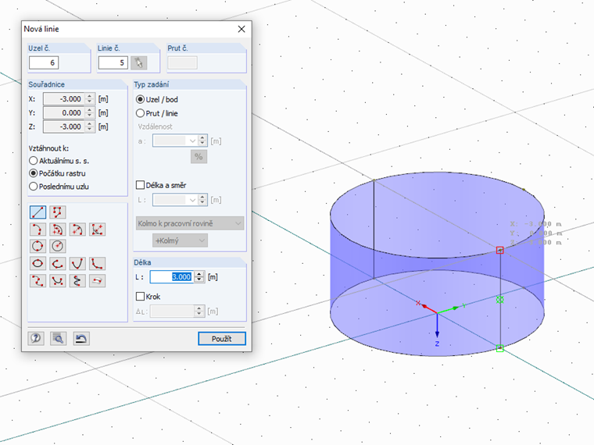
Task: Click the X coordinate input field
Action: click(x=64, y=99)
